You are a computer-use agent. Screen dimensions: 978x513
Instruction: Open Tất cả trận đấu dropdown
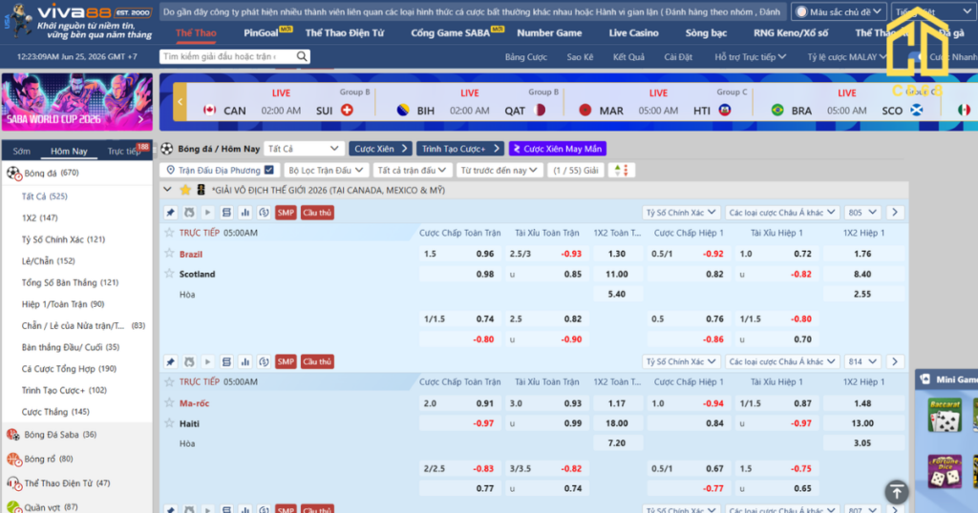pos(412,170)
